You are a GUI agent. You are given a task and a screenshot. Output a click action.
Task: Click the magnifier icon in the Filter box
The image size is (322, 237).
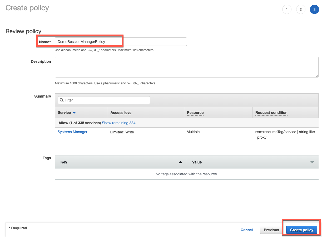pyautogui.click(x=61, y=100)
